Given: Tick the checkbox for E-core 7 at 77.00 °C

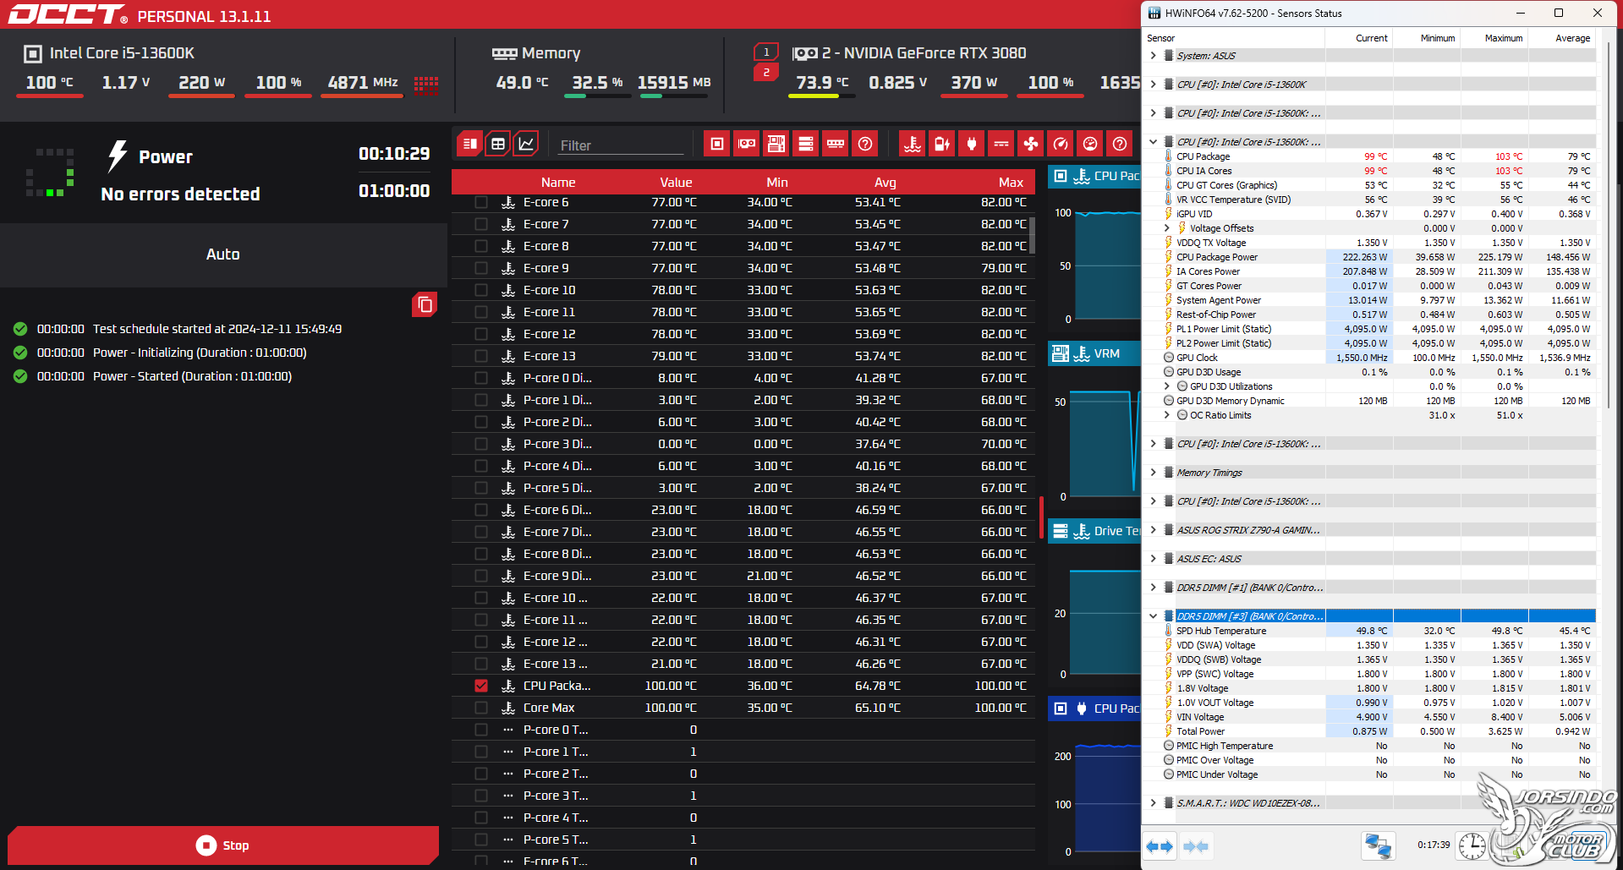Looking at the screenshot, I should point(481,224).
